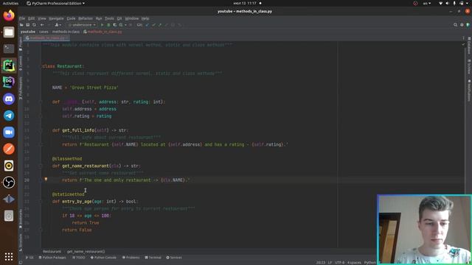This screenshot has width=472, height=265.
Task: Open Telegram from the dock
Action: (9, 116)
